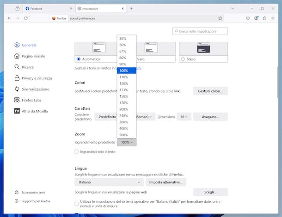Click the Firefox identity icon in address bar

click(x=59, y=18)
